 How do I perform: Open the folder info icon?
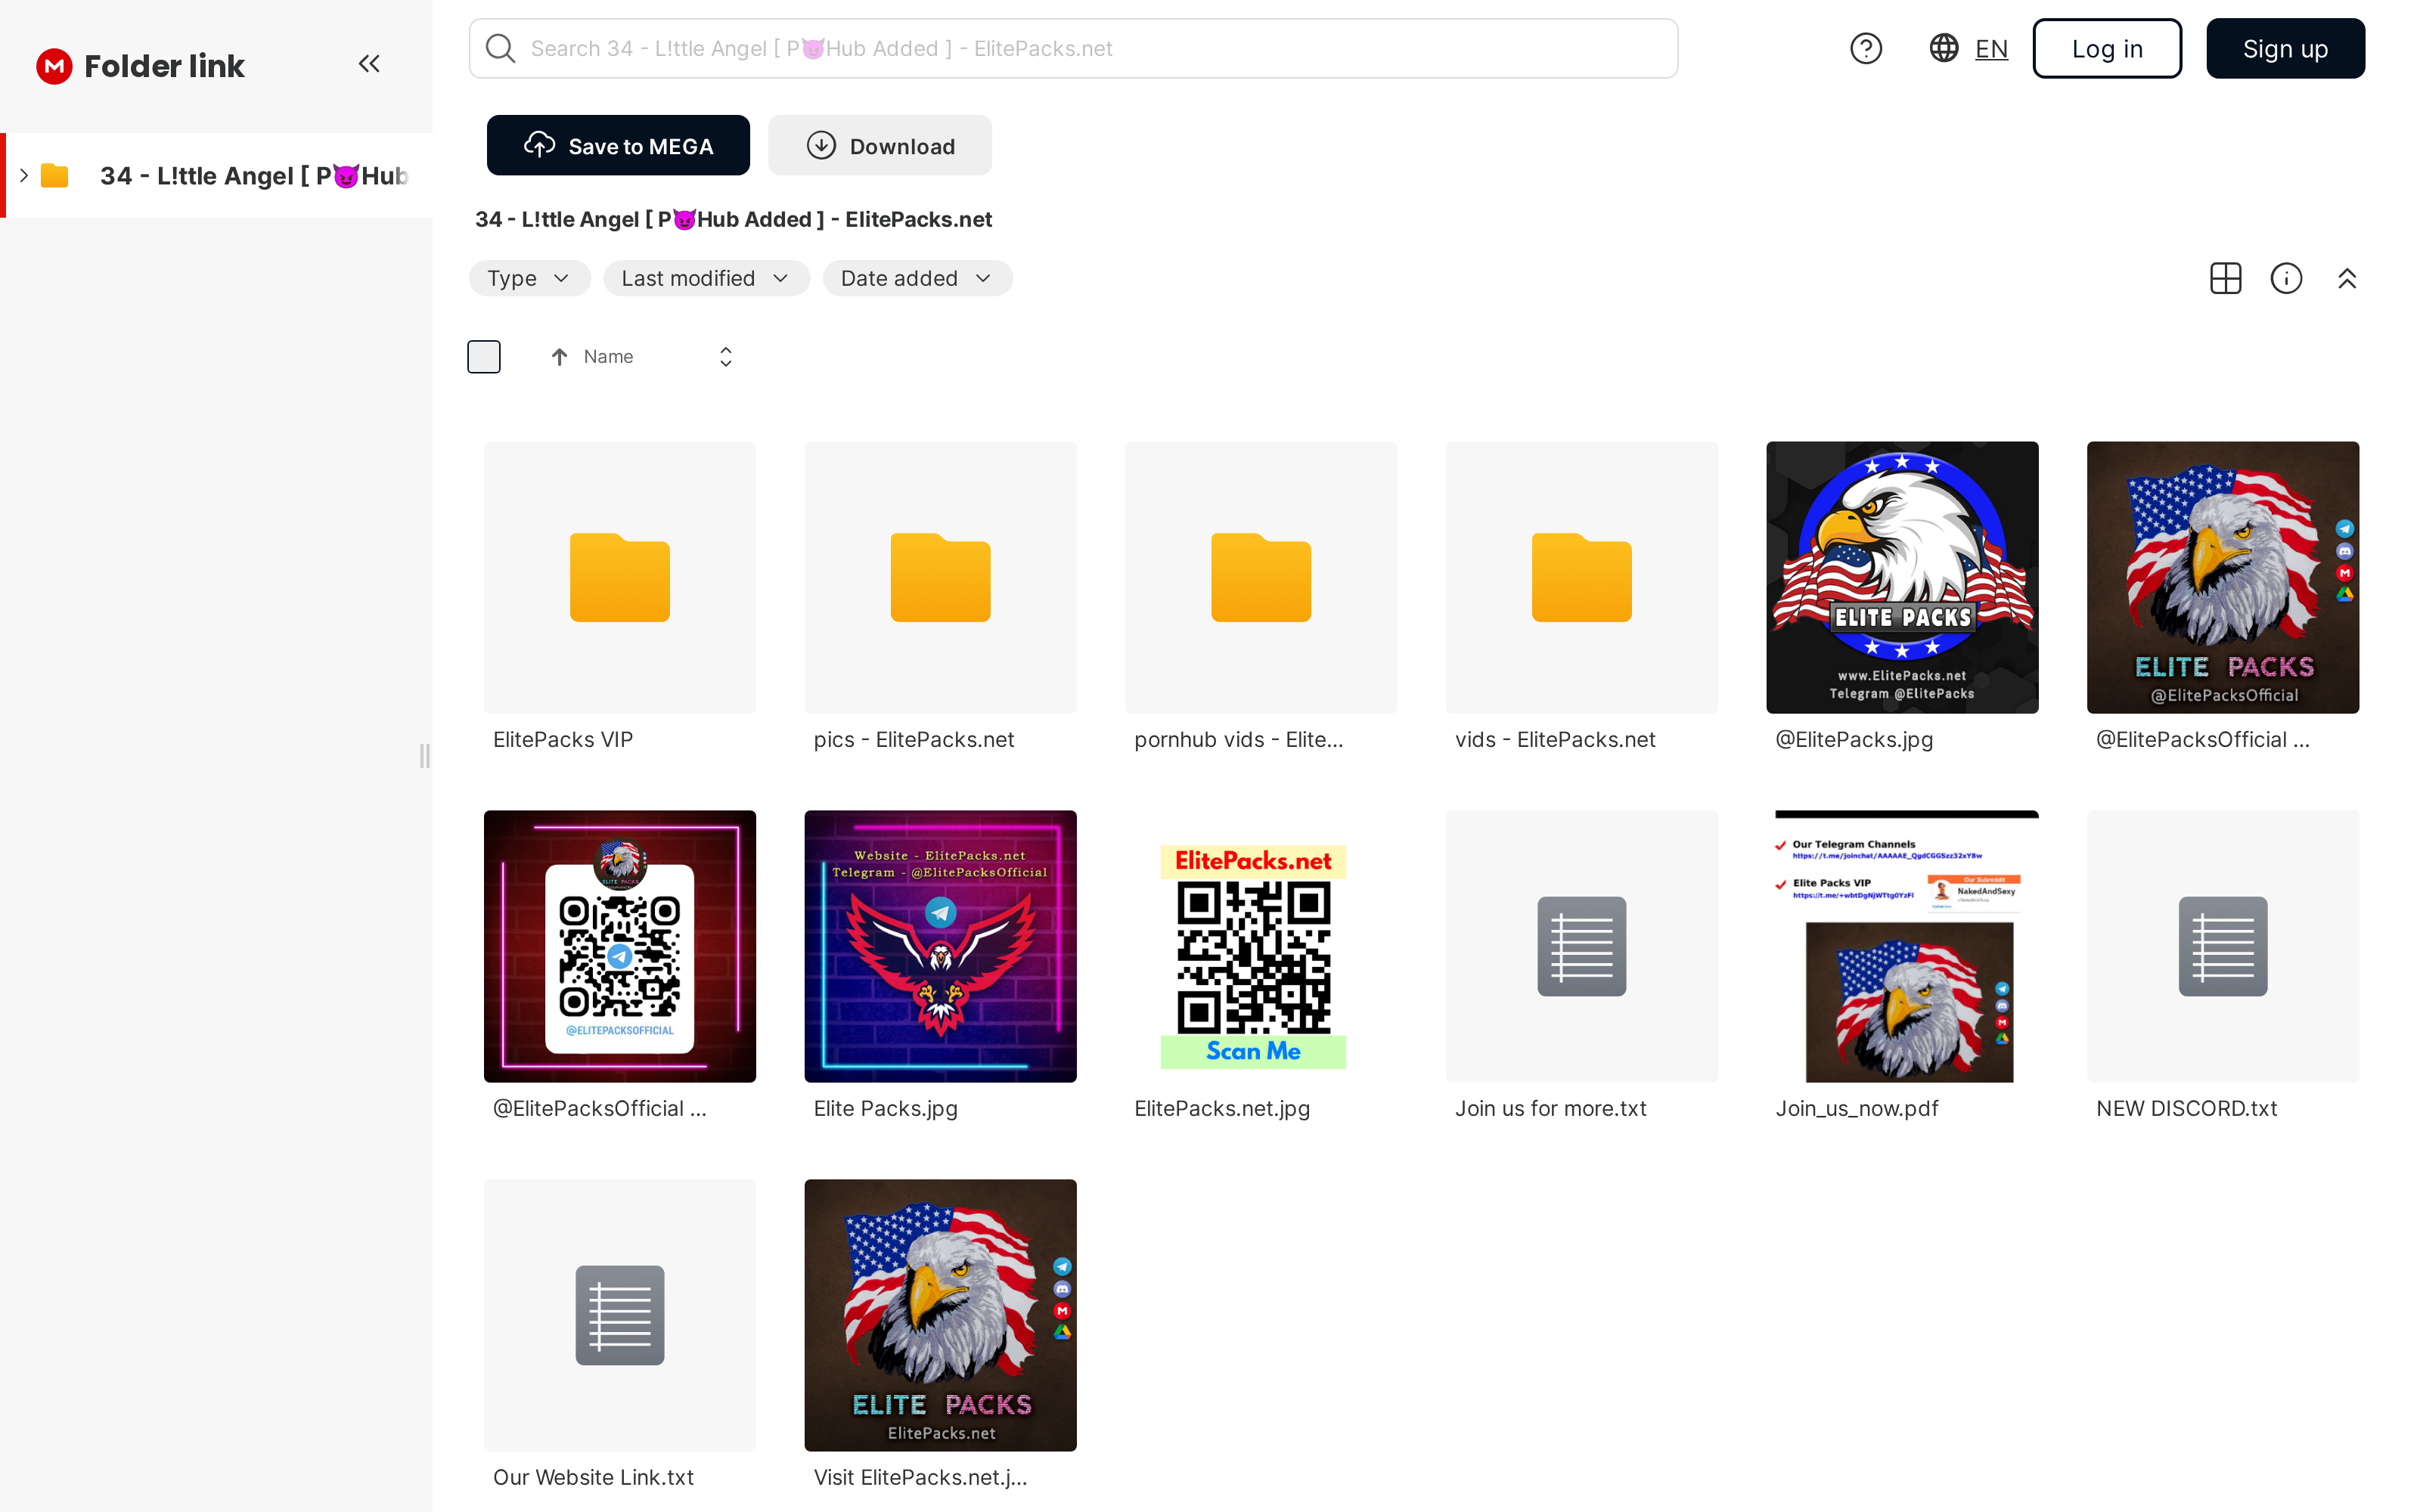[x=2286, y=278]
